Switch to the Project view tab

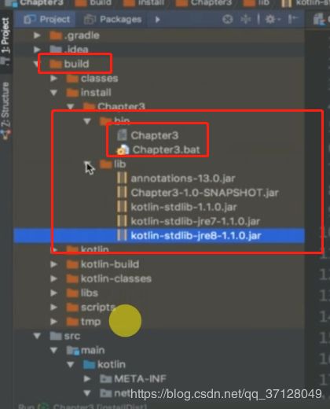(x=46, y=19)
